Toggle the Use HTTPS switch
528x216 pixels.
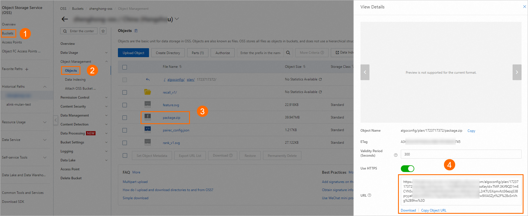coord(408,168)
